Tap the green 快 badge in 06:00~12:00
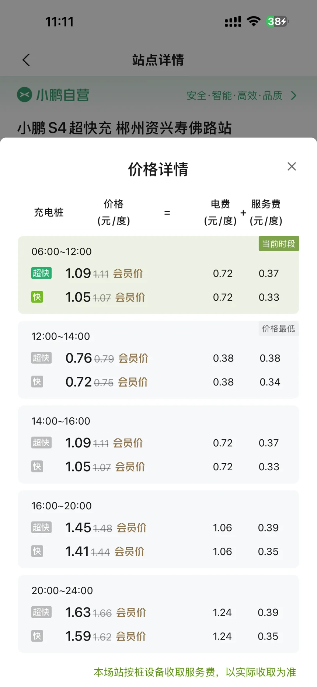Screen dimensions: 317x687 point(37,297)
